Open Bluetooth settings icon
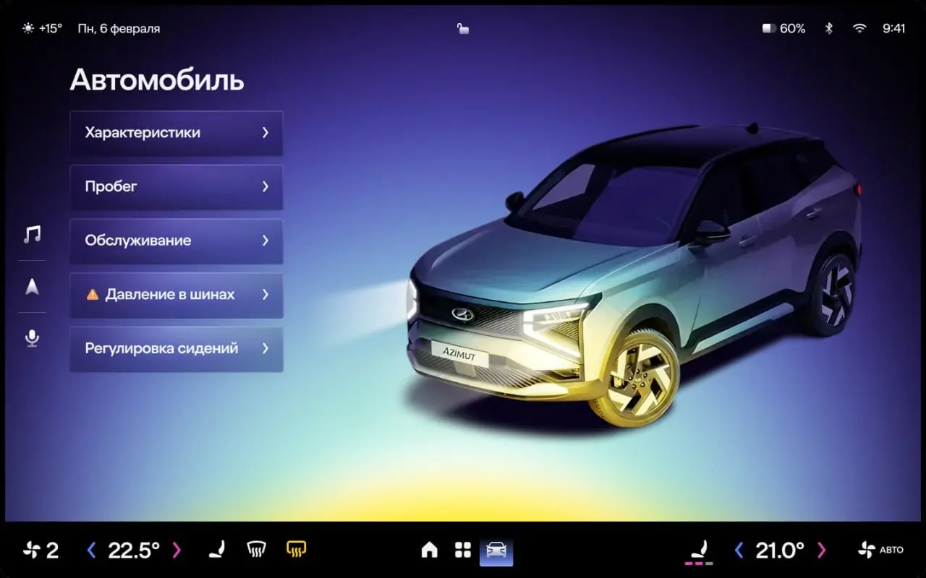This screenshot has height=578, width=926. [x=830, y=28]
